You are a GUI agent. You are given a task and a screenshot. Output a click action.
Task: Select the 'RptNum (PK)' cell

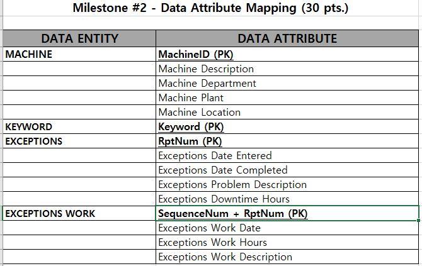pyautogui.click(x=287, y=141)
